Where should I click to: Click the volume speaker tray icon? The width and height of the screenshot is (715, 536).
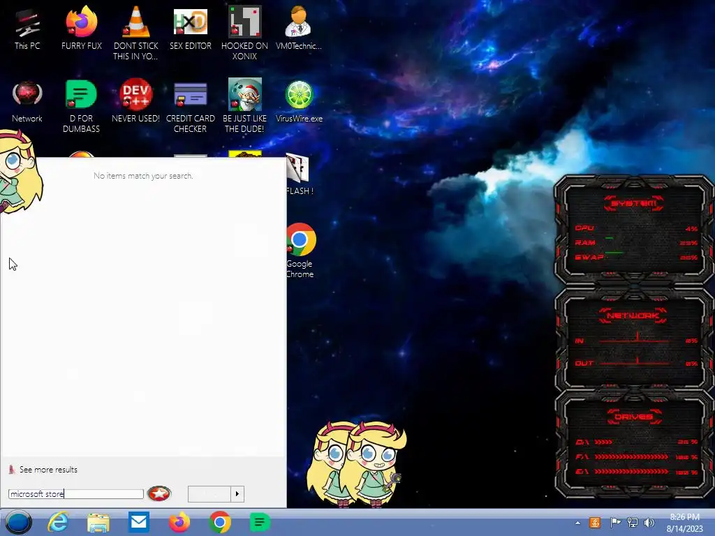pyautogui.click(x=649, y=523)
